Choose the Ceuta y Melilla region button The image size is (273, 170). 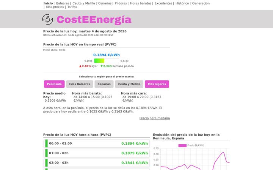pyautogui.click(x=129, y=84)
